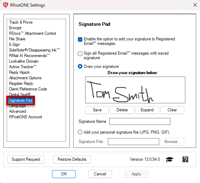Select Add your personal signature file option
Screen dimensions: 200x183
(80, 132)
